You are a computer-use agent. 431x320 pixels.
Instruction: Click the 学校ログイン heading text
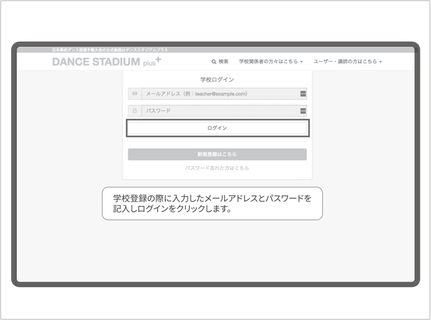(x=217, y=80)
